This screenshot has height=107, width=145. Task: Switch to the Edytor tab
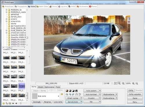tap(32, 6)
